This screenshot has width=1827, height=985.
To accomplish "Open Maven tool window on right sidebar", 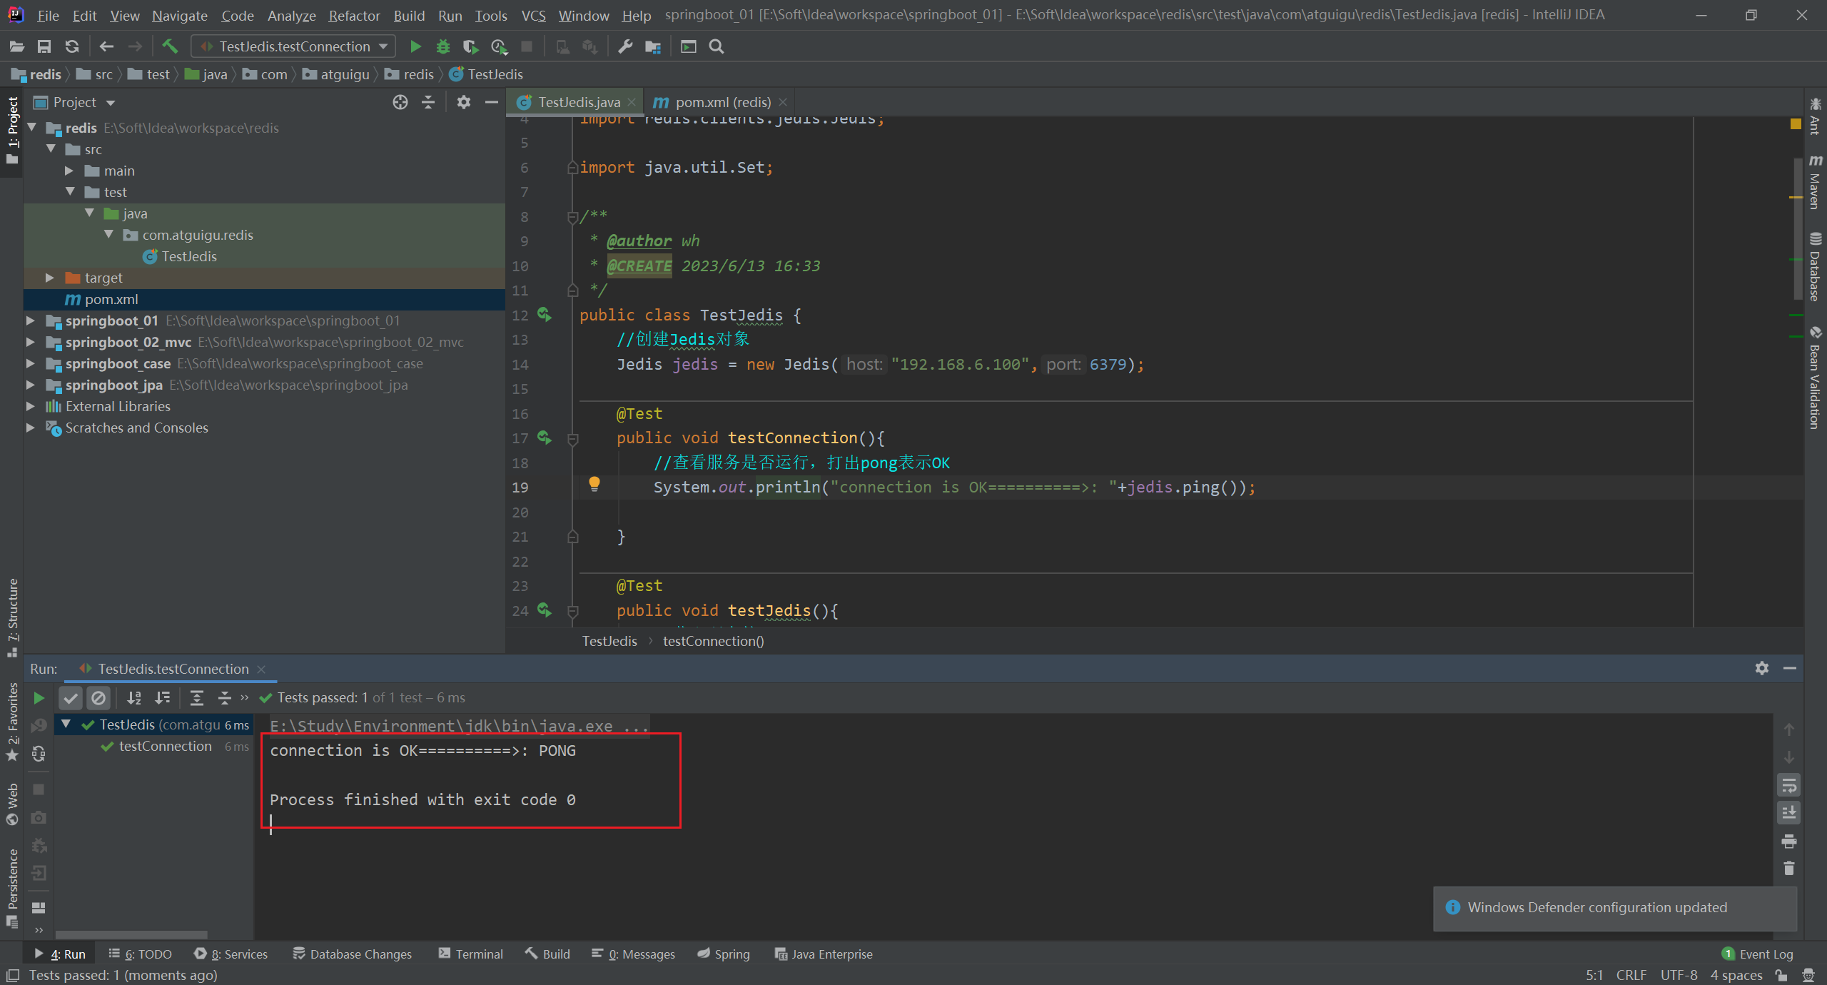I will coord(1815,182).
